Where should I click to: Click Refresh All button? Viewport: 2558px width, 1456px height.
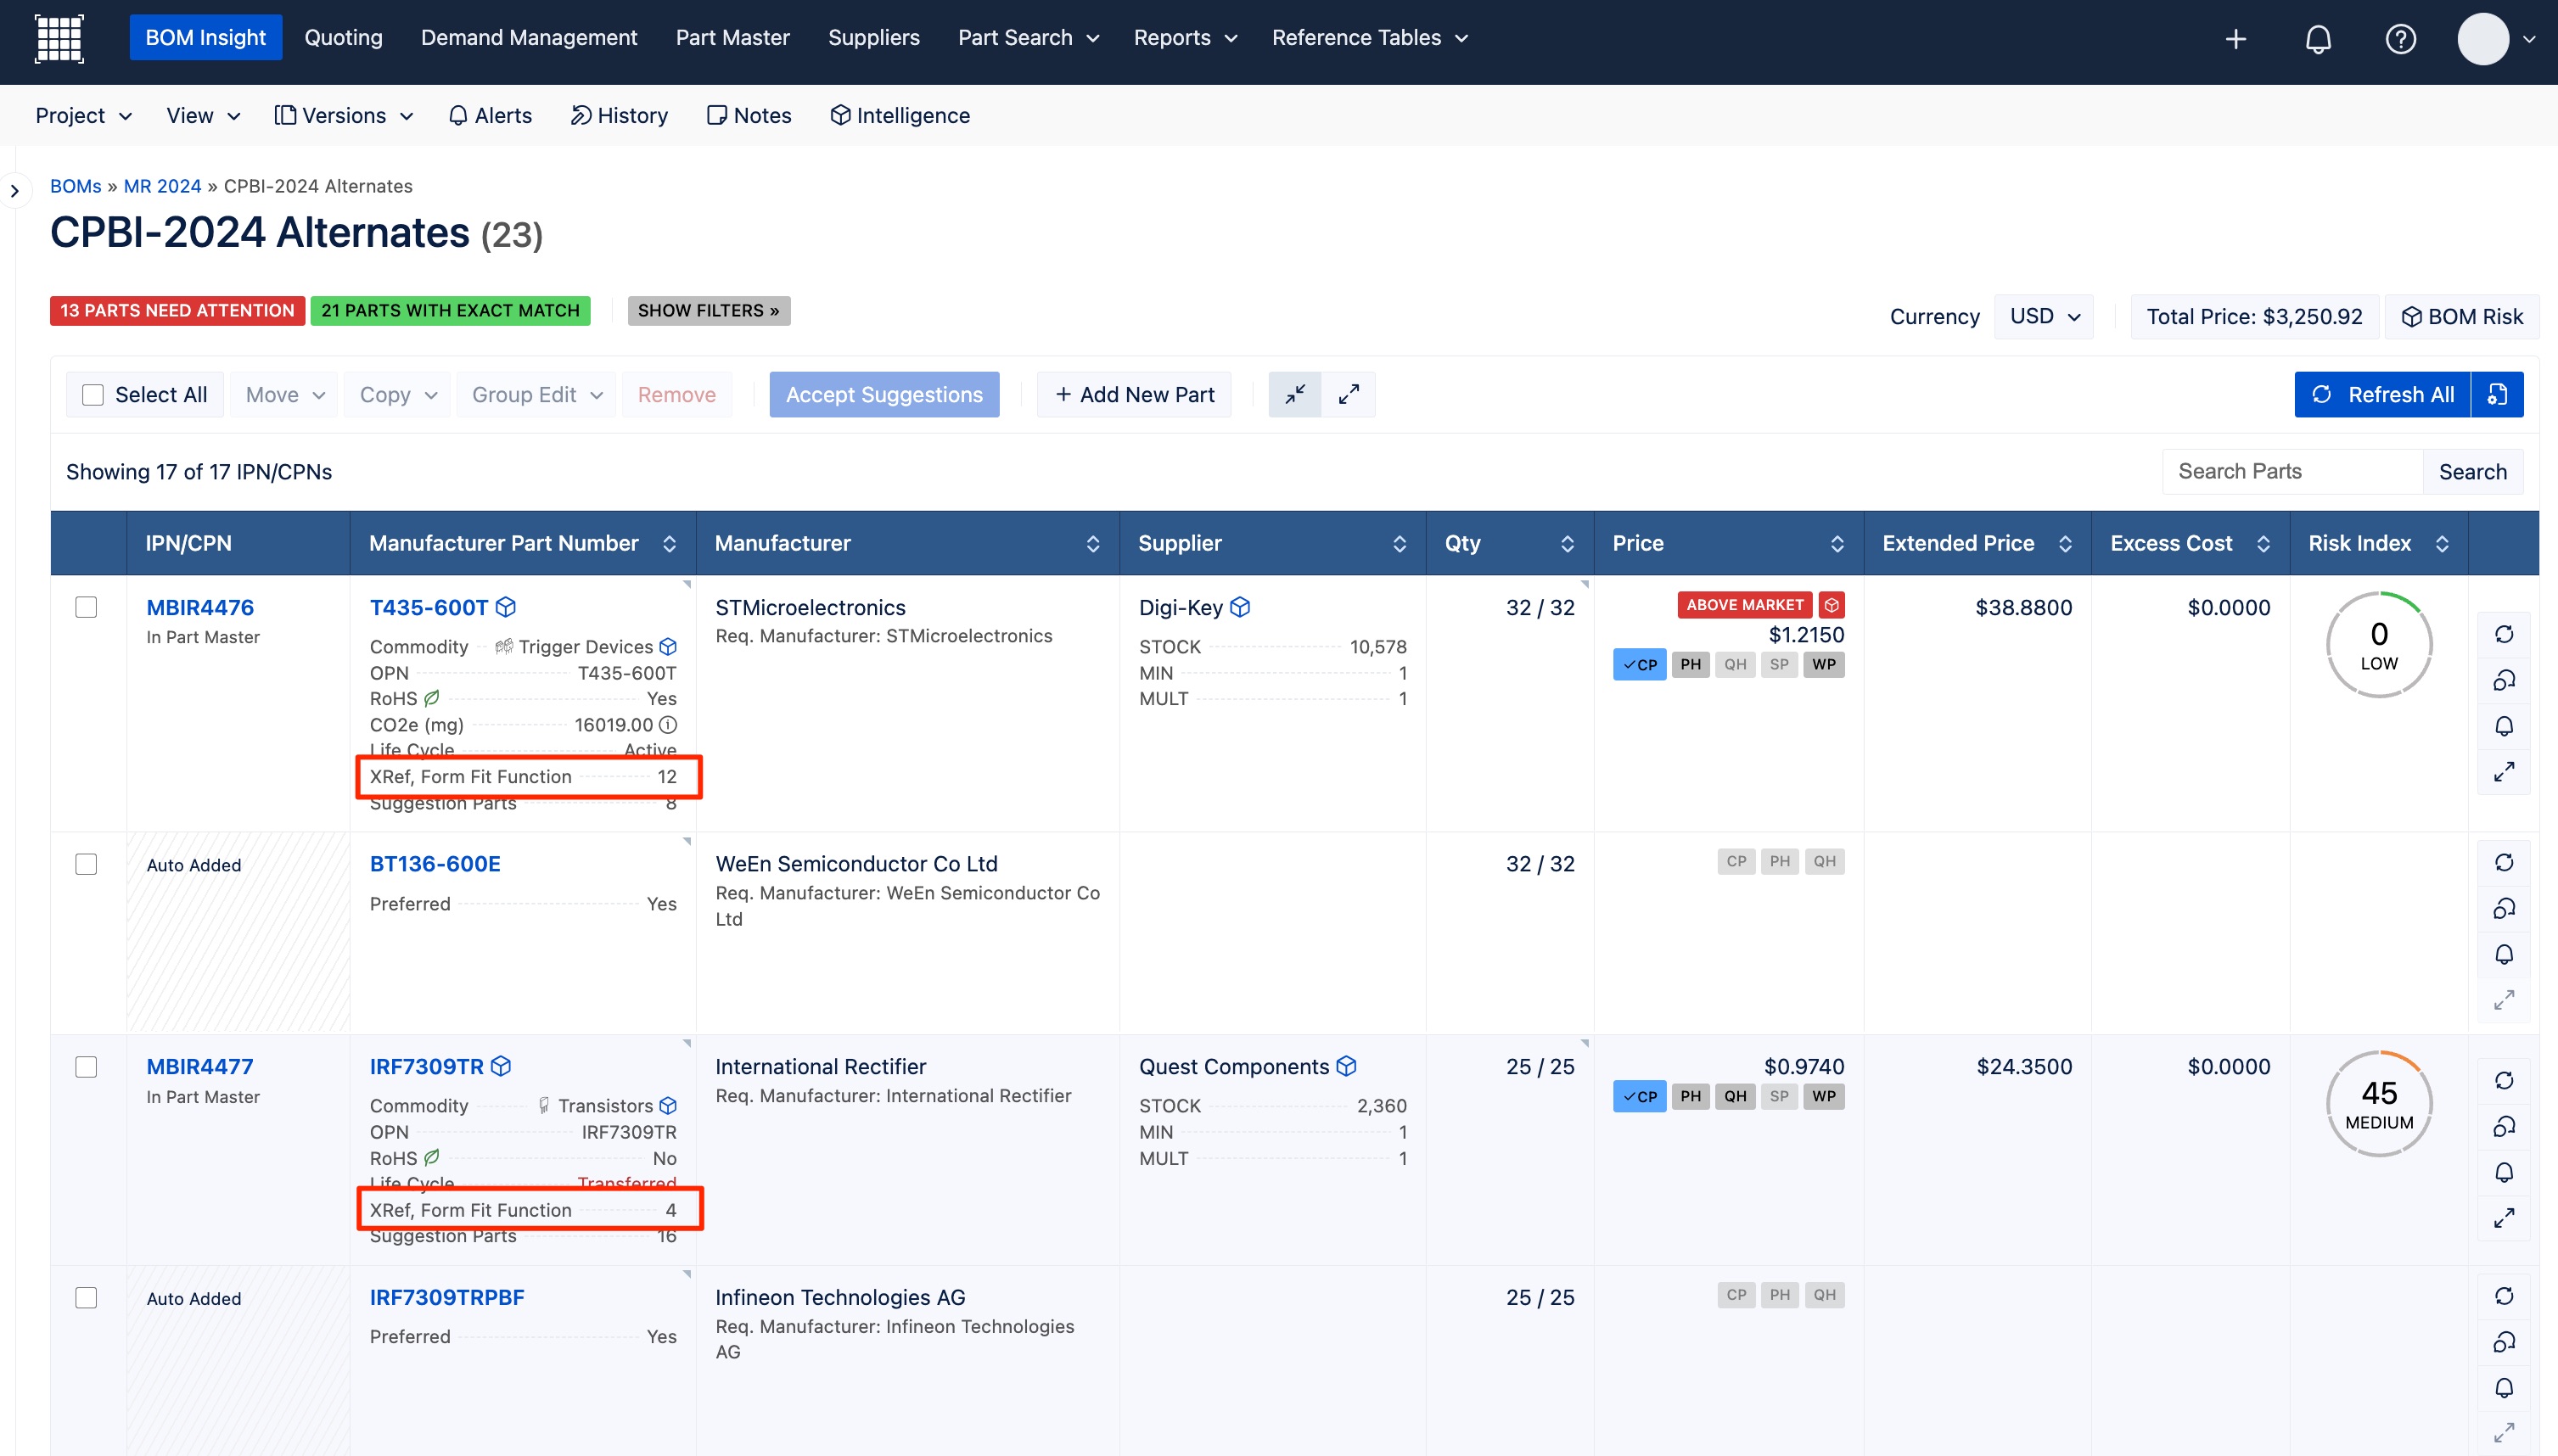tap(2382, 395)
